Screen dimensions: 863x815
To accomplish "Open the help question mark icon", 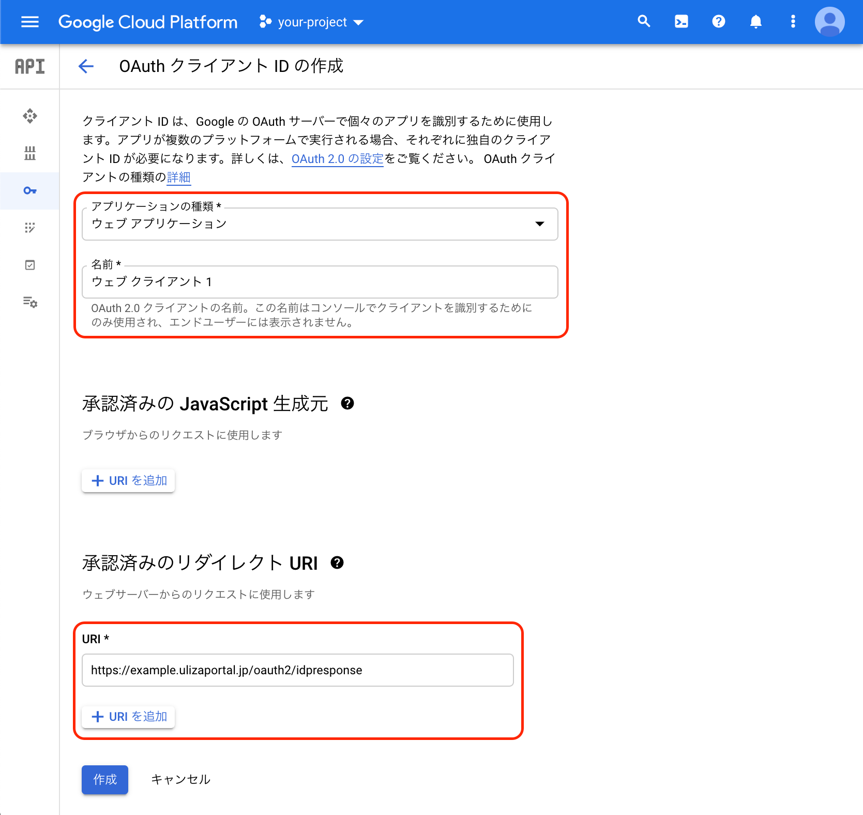I will point(719,21).
